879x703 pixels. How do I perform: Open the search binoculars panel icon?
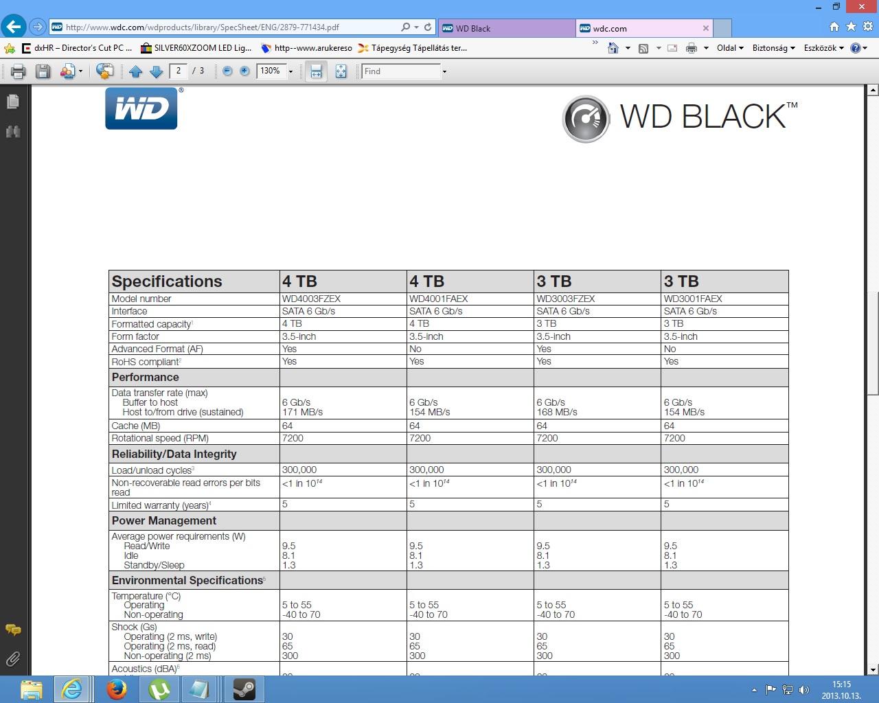point(13,131)
